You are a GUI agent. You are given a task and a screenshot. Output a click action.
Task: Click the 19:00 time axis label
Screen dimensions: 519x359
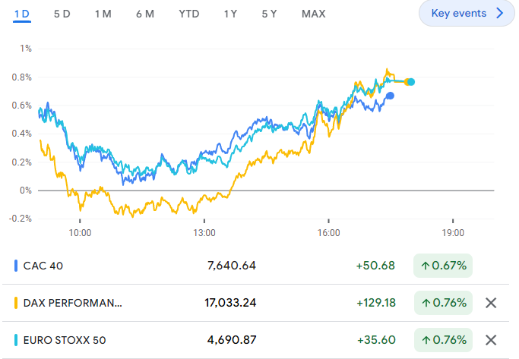coord(453,233)
